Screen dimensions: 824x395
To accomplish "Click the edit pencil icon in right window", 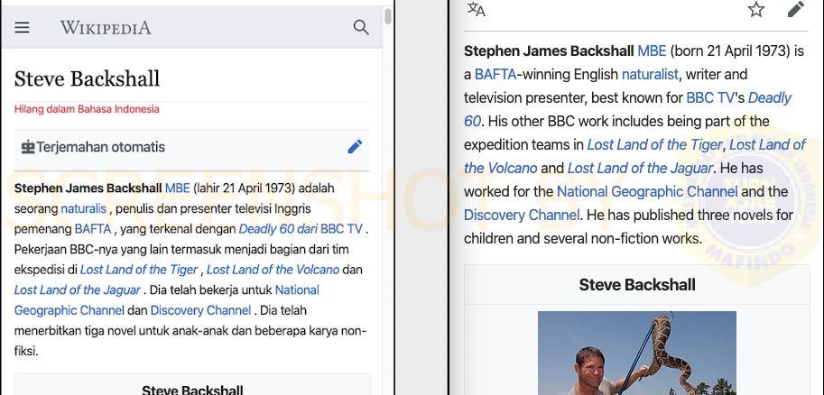I will tap(796, 9).
